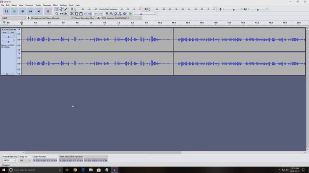
Task: Skip to start of the project
Action: (x=30, y=12)
